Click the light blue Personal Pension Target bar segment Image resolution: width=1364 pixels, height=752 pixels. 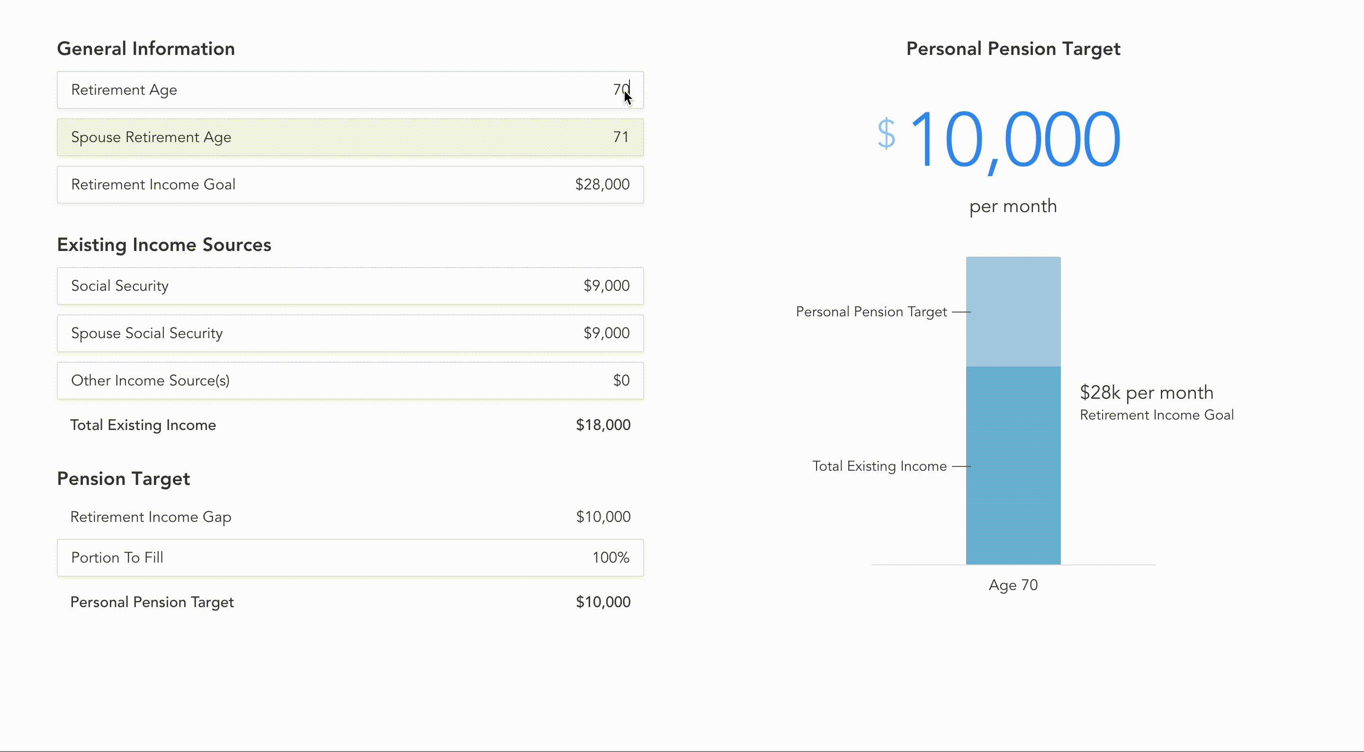coord(1013,312)
